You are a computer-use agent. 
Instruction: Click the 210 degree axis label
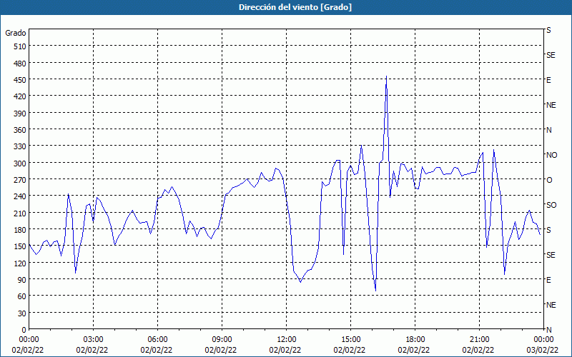pos(20,213)
